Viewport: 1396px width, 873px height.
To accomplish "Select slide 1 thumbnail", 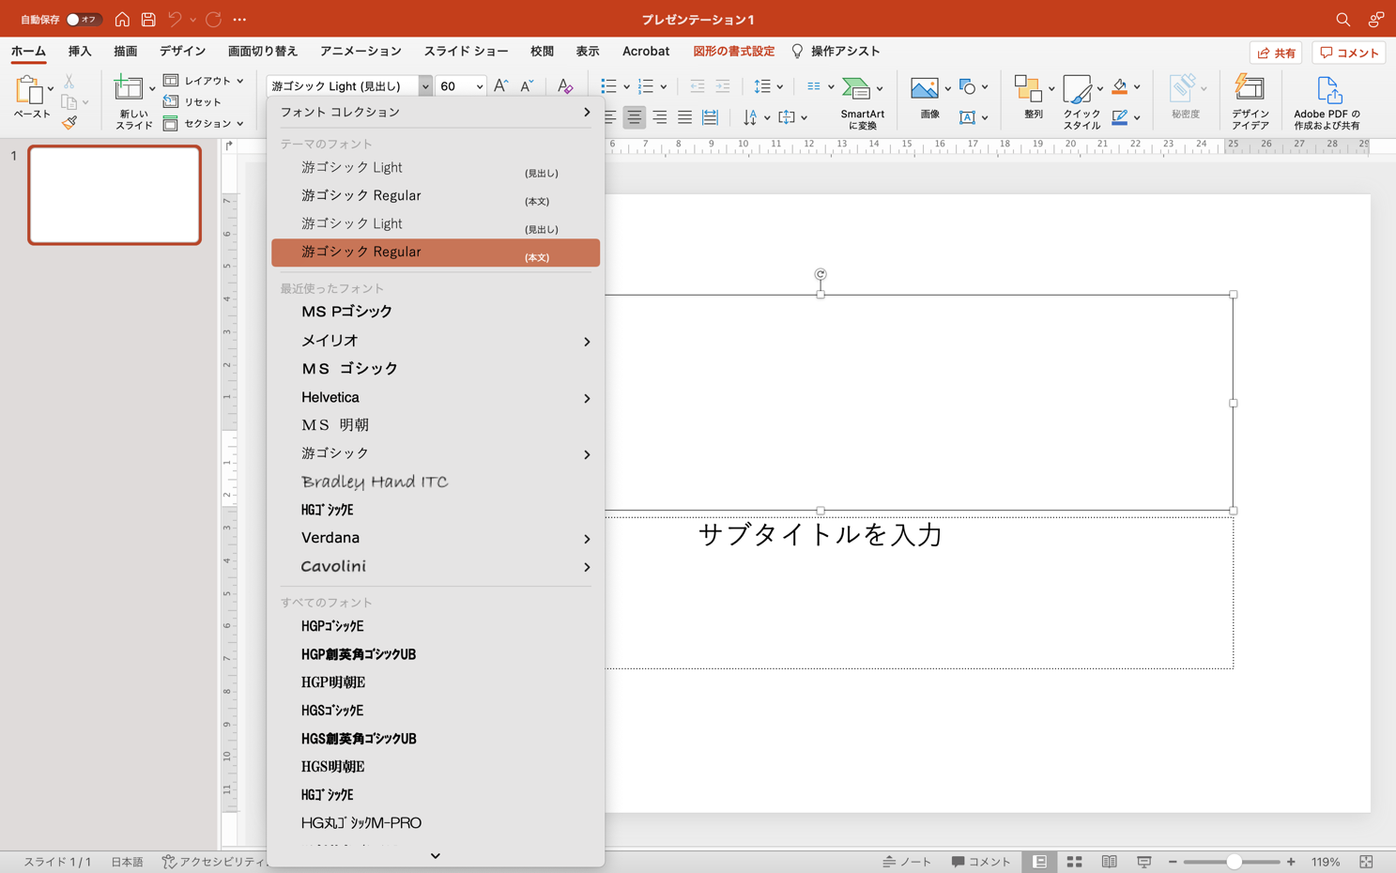I will 115,195.
